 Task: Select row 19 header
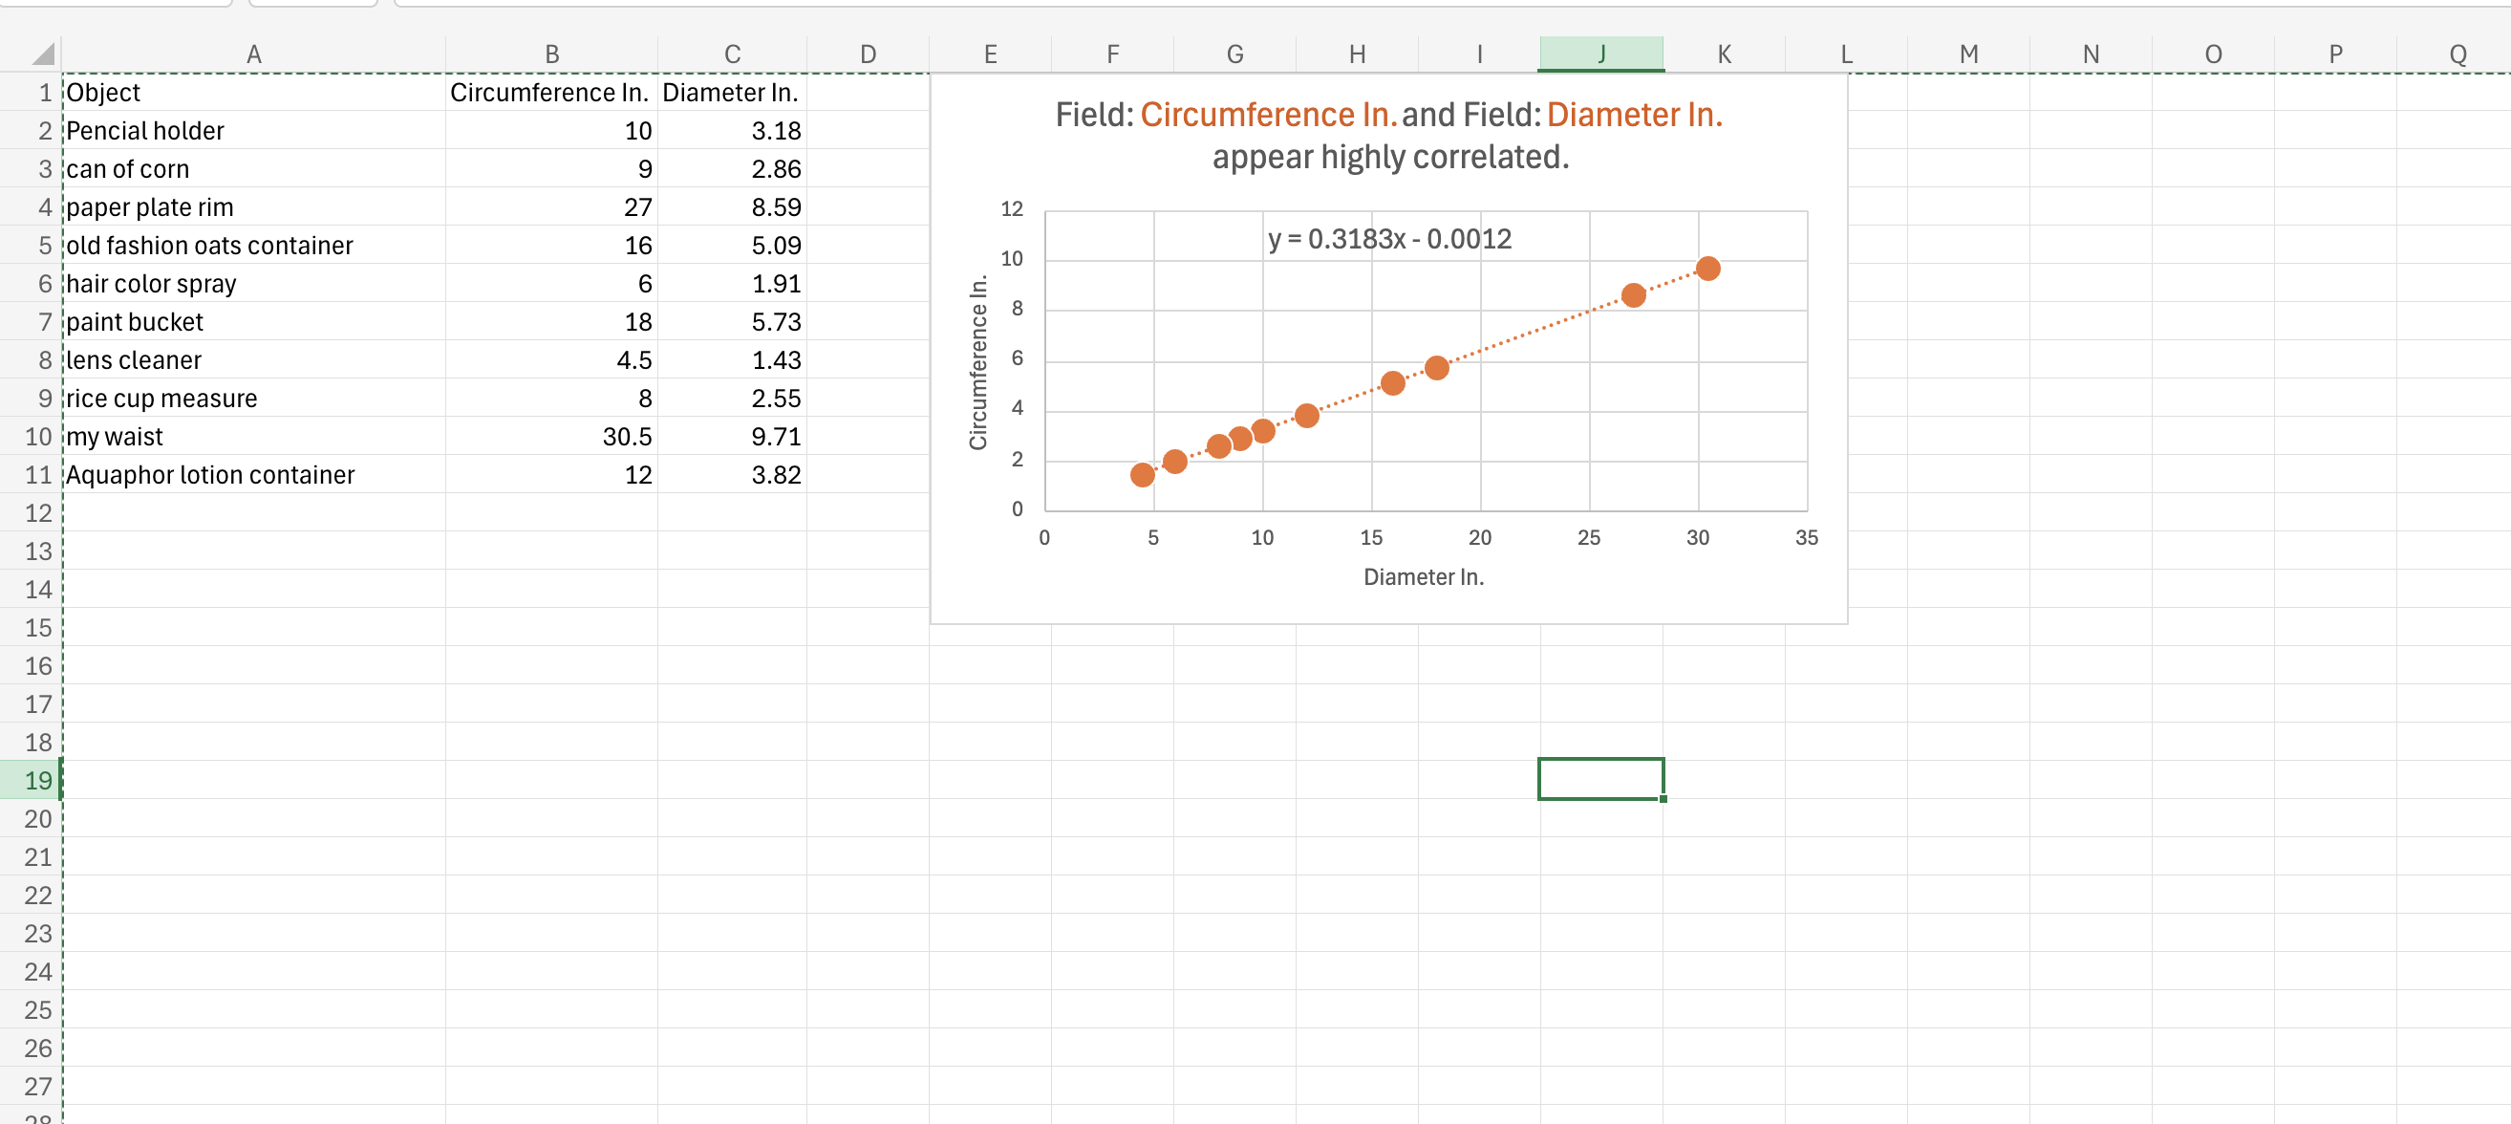point(37,781)
